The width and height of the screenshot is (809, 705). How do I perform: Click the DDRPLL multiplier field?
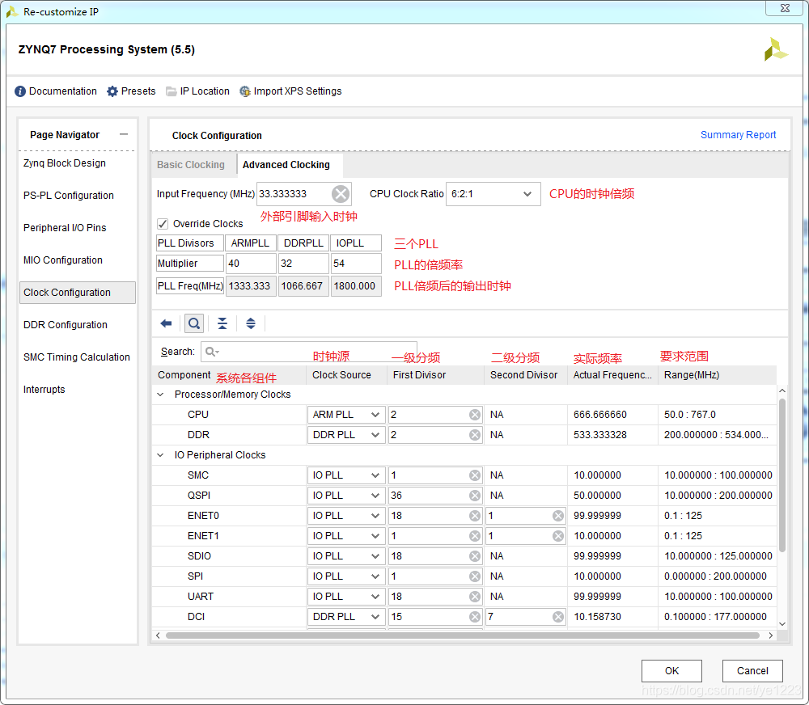303,264
